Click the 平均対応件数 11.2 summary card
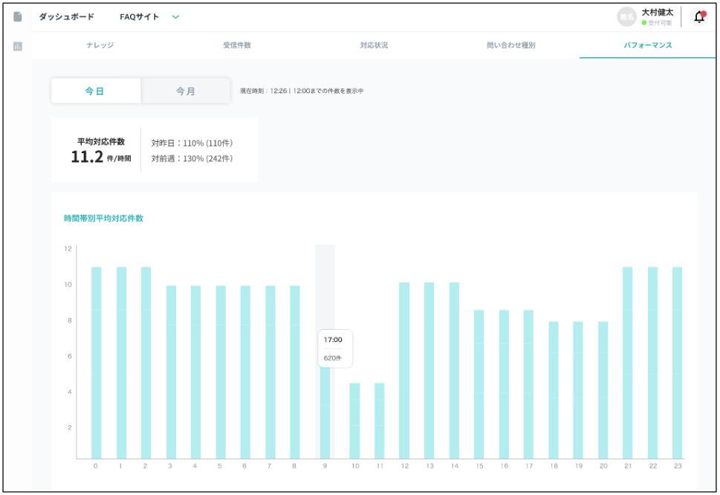Image resolution: width=720 pixels, height=495 pixels. pyautogui.click(x=155, y=149)
